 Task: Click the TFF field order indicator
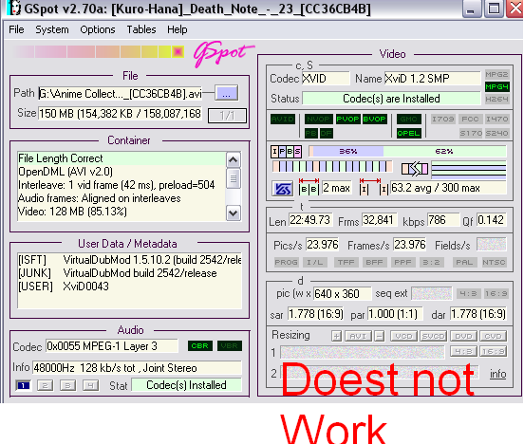coord(346,262)
